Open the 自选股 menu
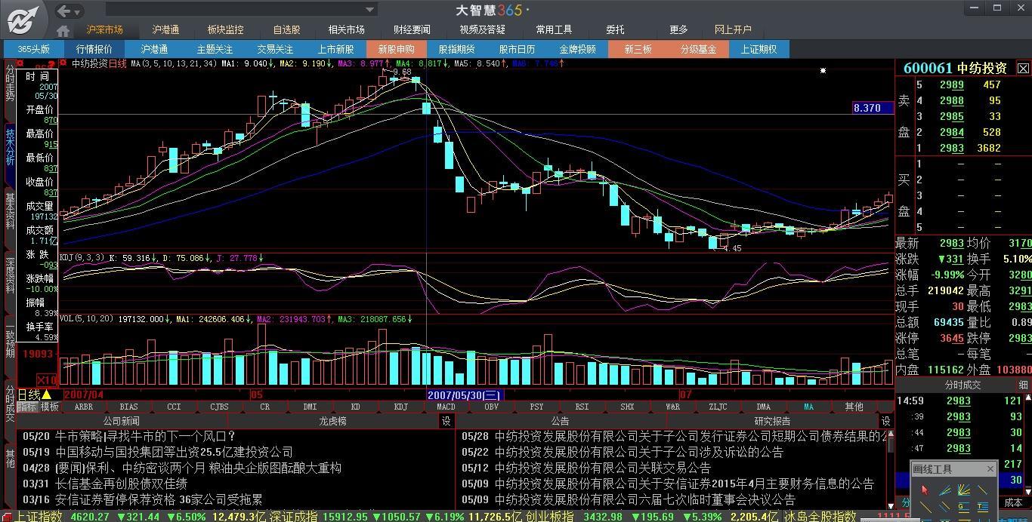This screenshot has width=1032, height=522. [x=286, y=30]
